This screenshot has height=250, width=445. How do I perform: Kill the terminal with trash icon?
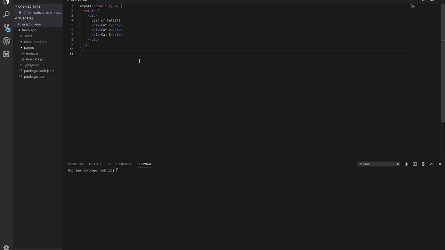tap(423, 164)
